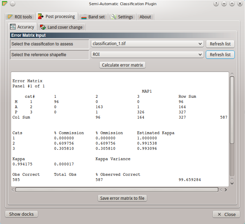Open the About tab
The image size is (245, 224).
[x=145, y=17]
